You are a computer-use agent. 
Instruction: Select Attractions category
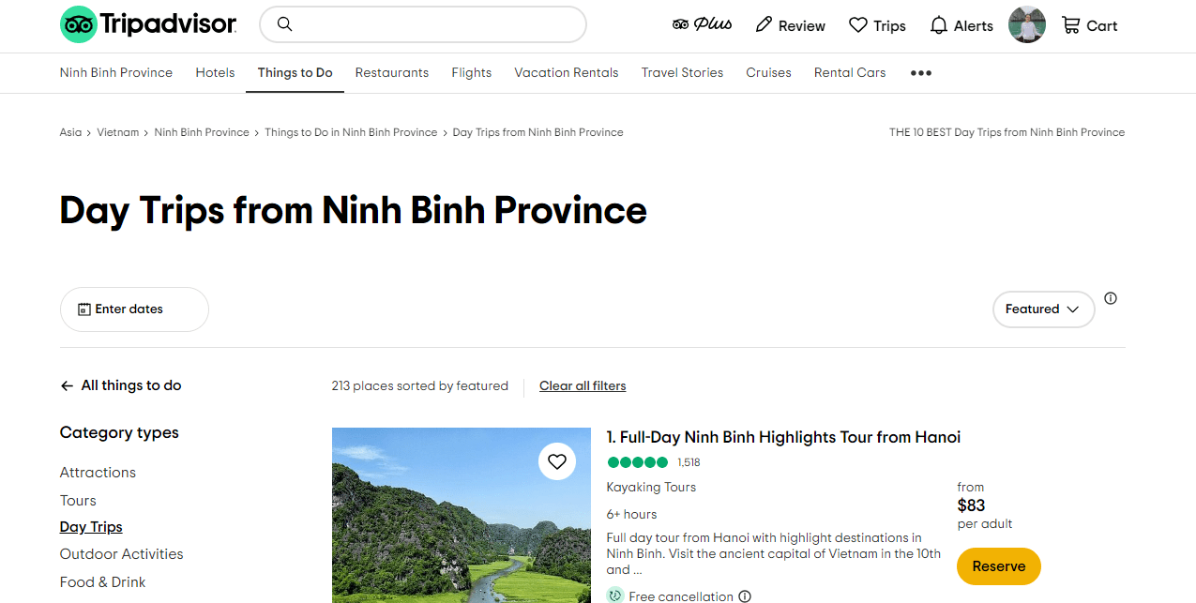point(98,473)
